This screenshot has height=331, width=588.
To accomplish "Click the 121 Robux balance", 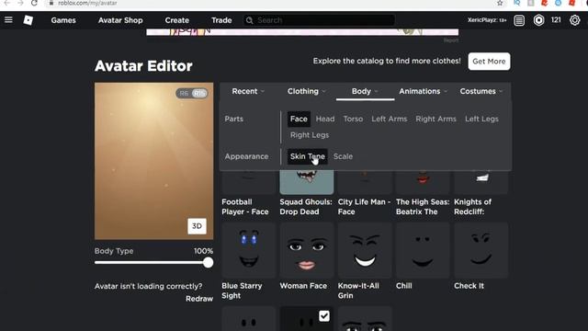I will pos(556,20).
